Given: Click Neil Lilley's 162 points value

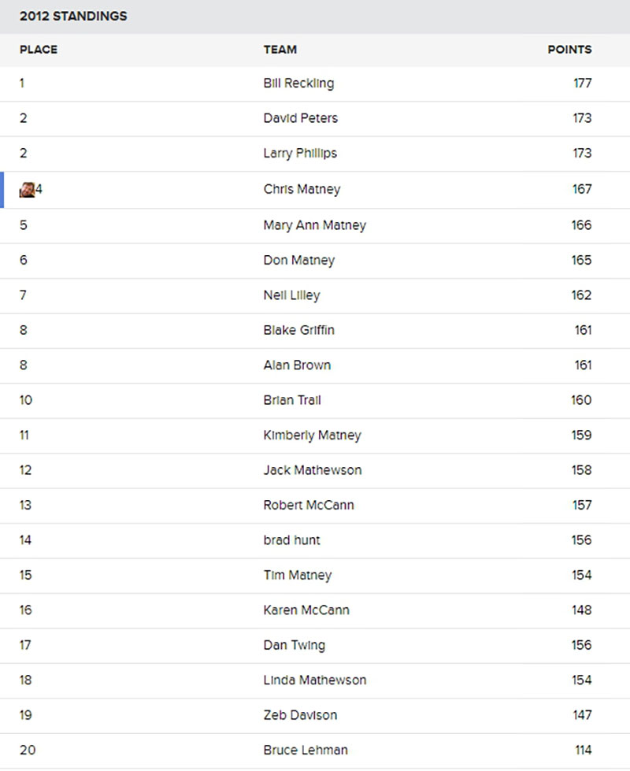Looking at the screenshot, I should tap(581, 295).
